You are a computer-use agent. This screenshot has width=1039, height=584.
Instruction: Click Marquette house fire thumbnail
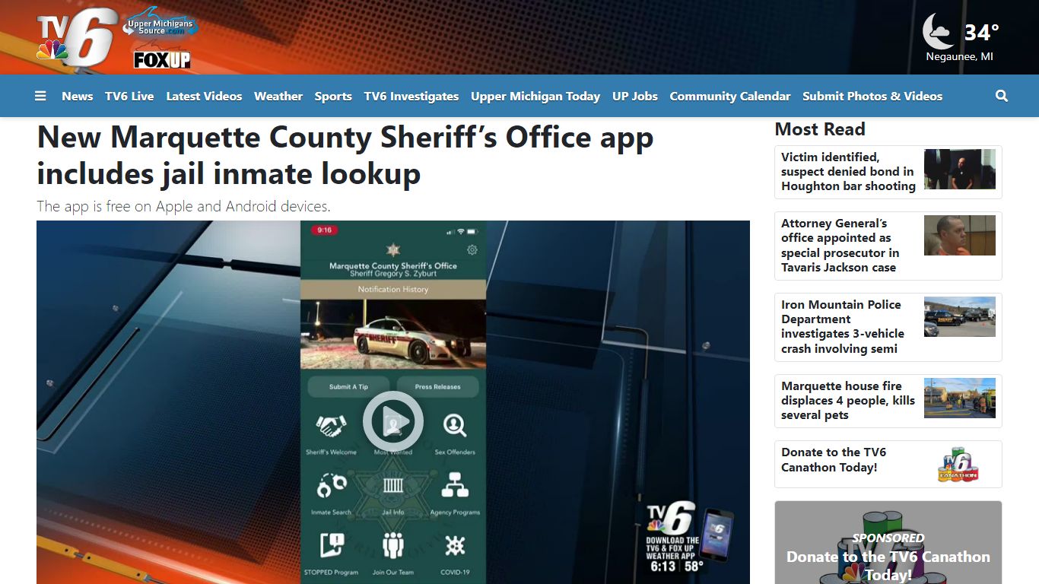pyautogui.click(x=960, y=398)
